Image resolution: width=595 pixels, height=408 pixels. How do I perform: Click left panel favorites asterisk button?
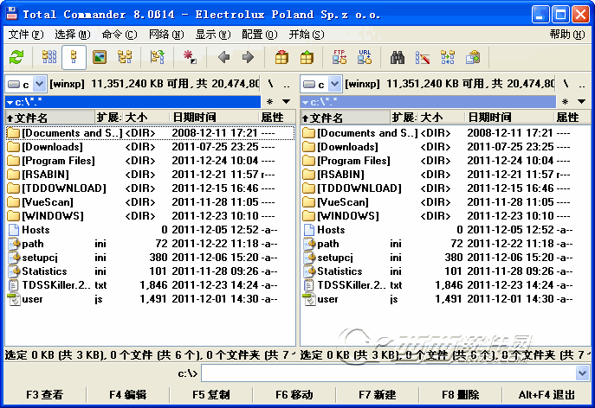pos(269,101)
